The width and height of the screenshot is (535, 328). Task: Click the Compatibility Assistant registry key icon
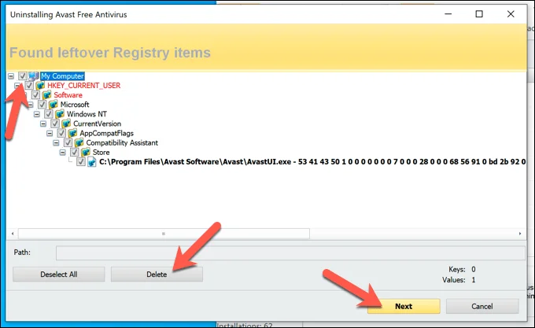pos(79,142)
